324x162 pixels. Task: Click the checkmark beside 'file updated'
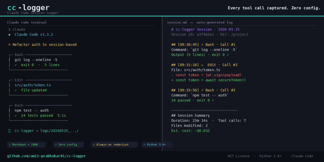16,90
